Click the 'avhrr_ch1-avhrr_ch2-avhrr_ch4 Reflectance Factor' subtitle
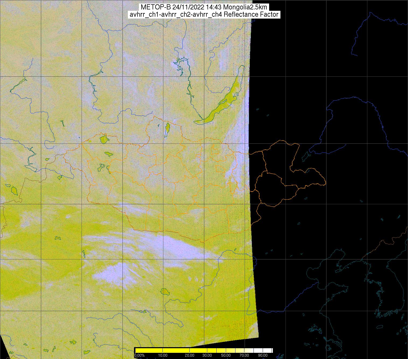 (x=204, y=15)
